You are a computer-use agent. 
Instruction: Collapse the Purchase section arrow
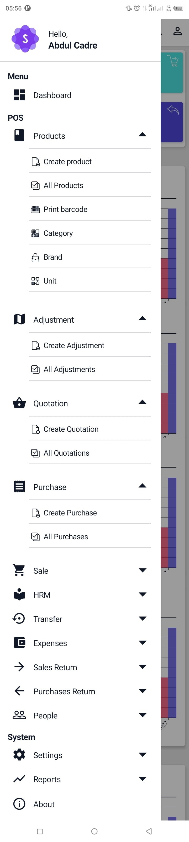(142, 486)
